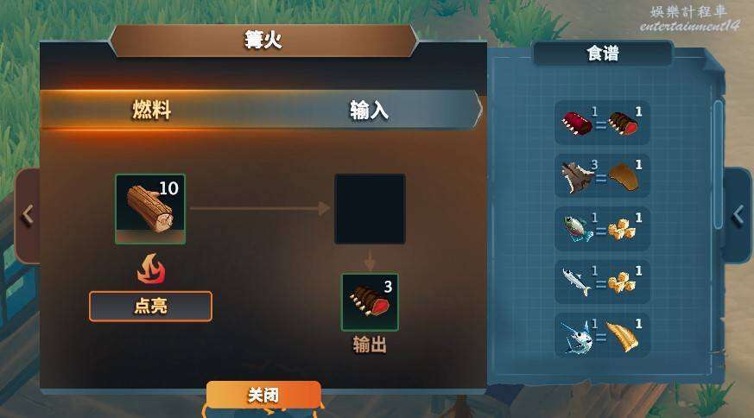
Task: Click the leather result icon
Action: tap(624, 176)
